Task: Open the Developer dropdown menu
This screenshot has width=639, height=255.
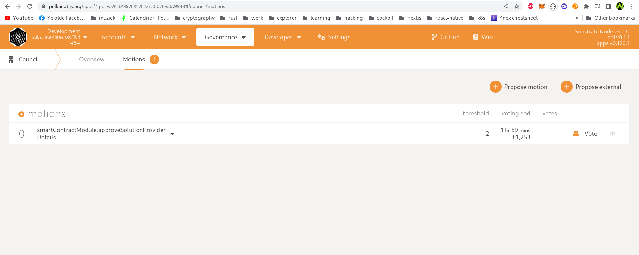Action: coord(282,37)
